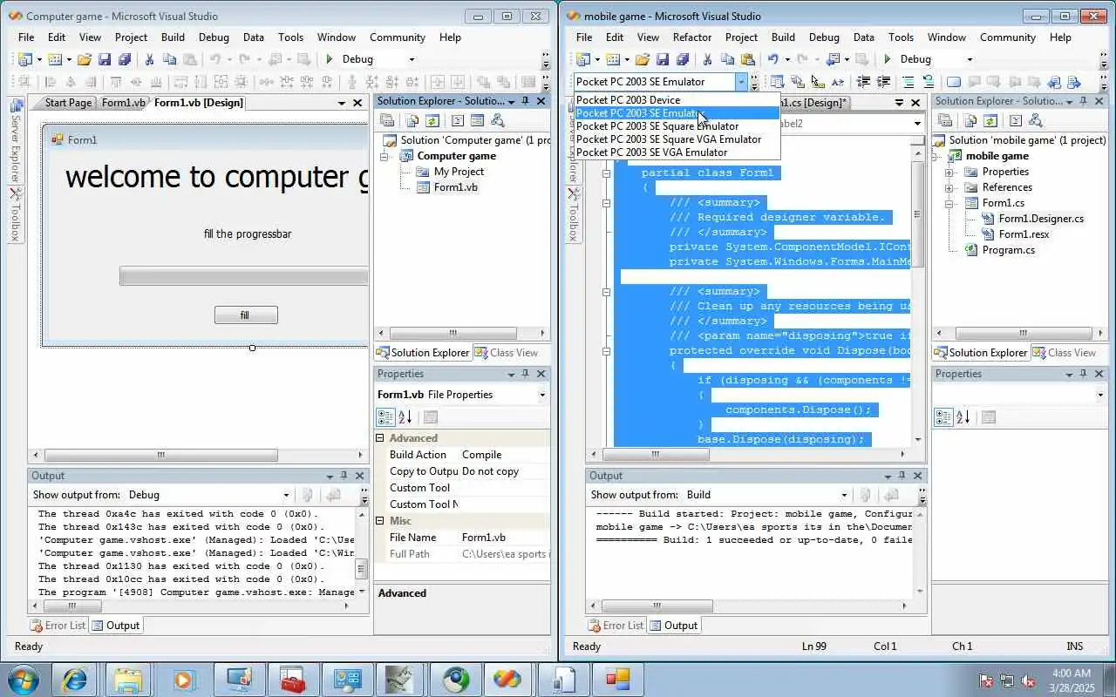The image size is (1116, 697).
Task: Expand Properties node in mobile game tree
Action: pyautogui.click(x=949, y=172)
